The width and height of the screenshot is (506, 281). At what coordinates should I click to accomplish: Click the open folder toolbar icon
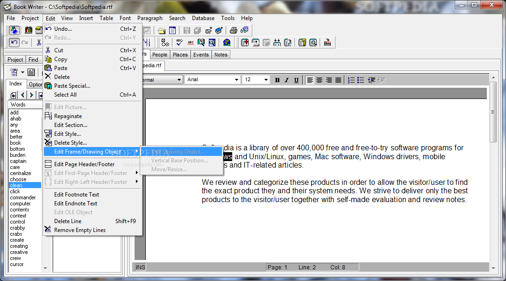click(162, 31)
